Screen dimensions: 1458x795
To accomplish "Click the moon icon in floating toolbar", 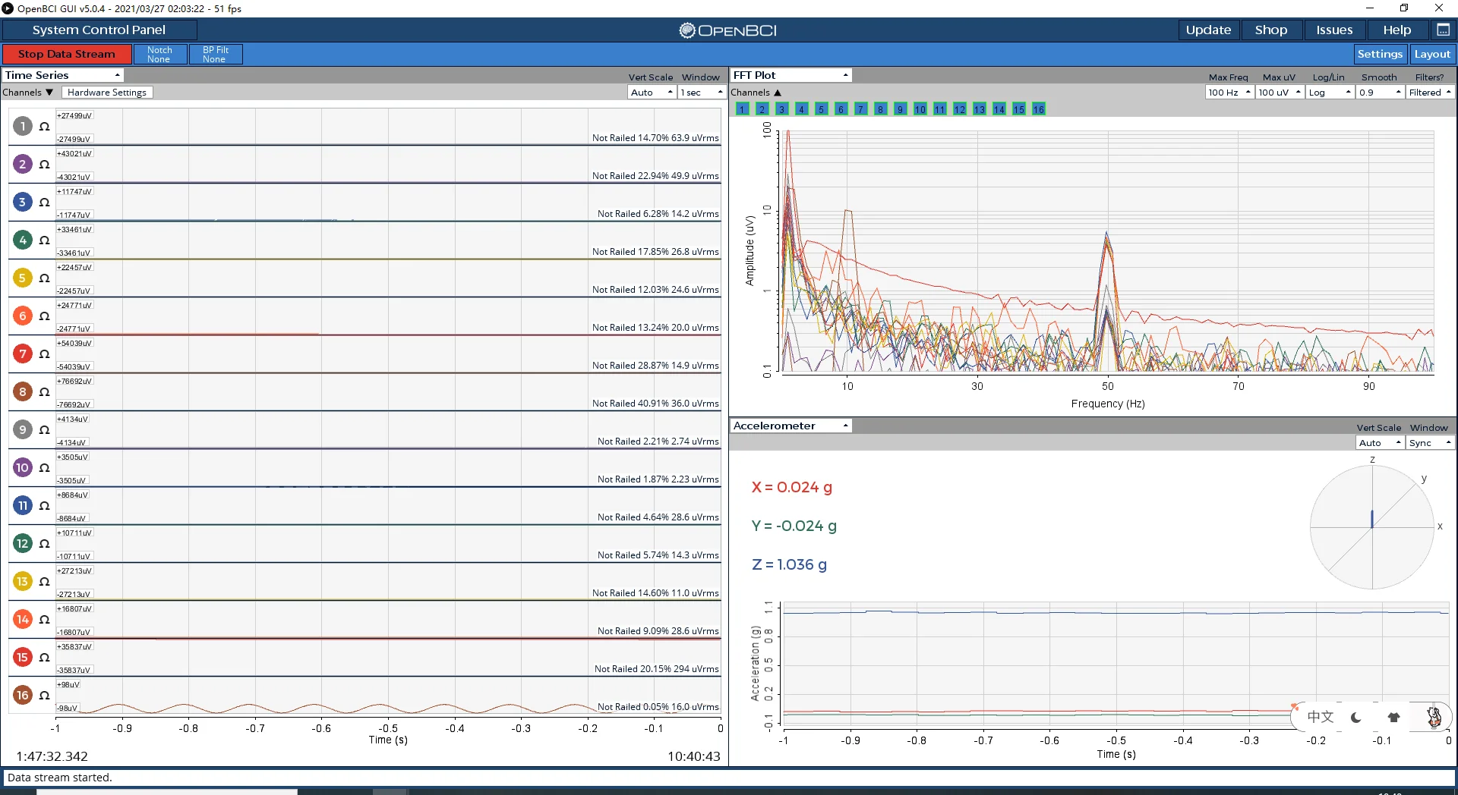I will click(1355, 717).
